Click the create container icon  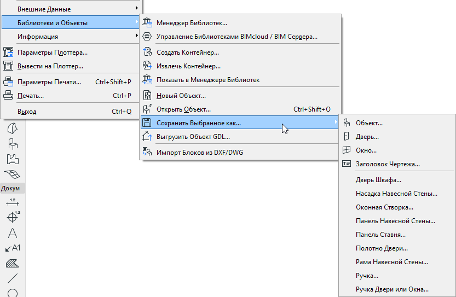click(x=147, y=53)
